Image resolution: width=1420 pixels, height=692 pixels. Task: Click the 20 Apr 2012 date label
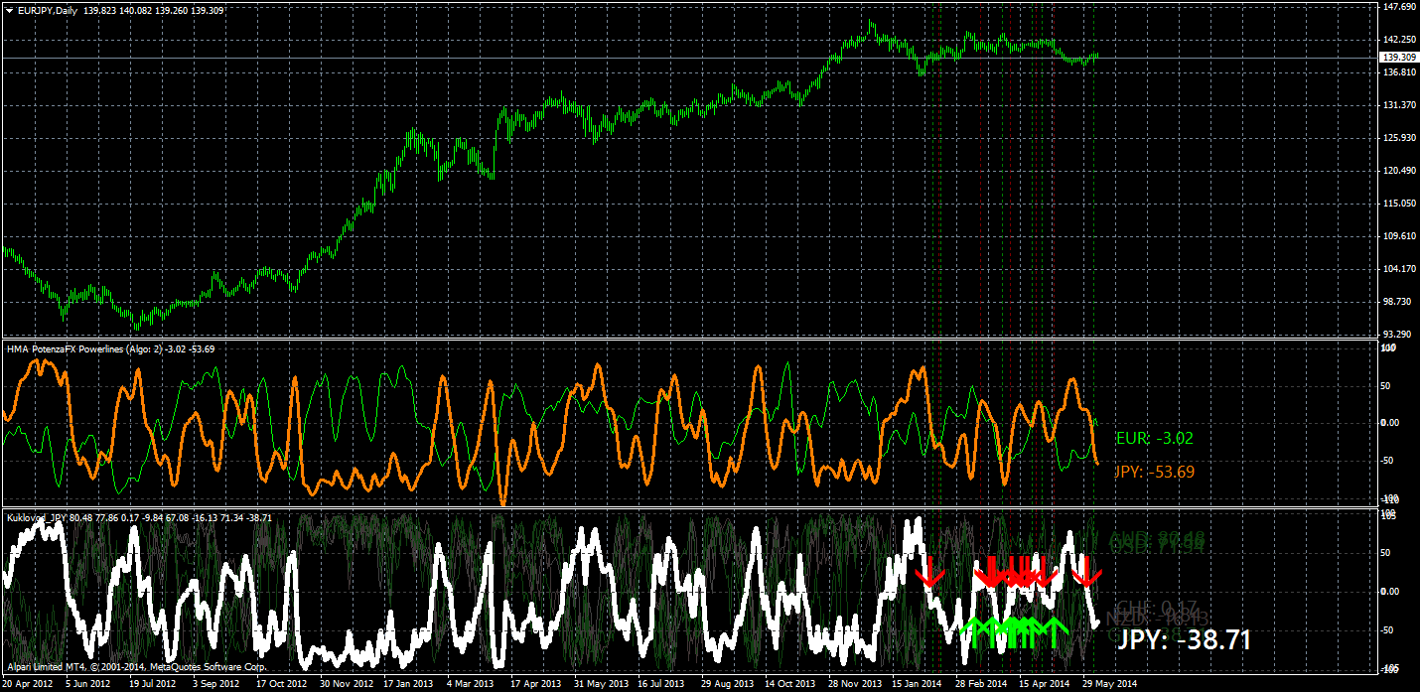pos(26,684)
